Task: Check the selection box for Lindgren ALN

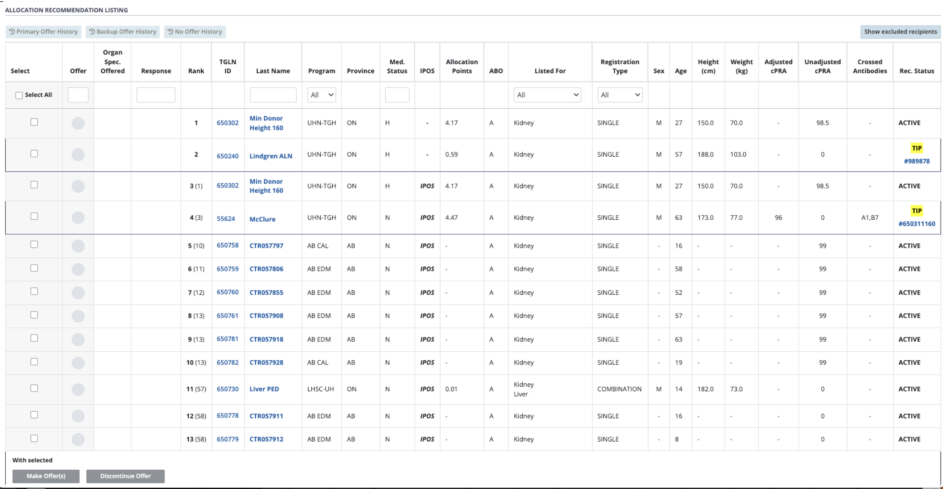Action: tap(34, 153)
